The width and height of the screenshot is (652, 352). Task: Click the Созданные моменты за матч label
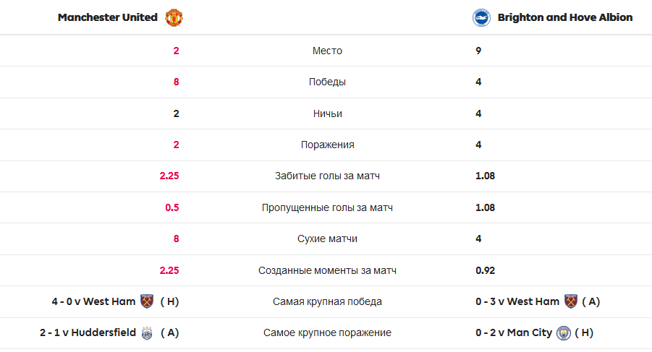pyautogui.click(x=327, y=270)
